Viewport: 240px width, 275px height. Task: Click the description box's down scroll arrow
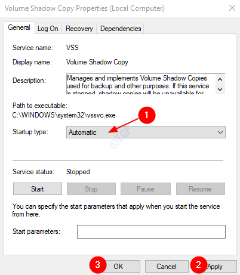pyautogui.click(x=220, y=89)
